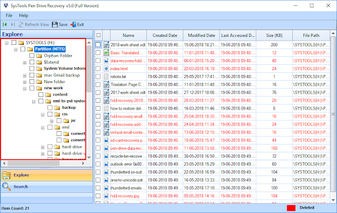Click the Orphan-Folder folder icon
The width and height of the screenshot is (337, 213).
tap(39, 56)
